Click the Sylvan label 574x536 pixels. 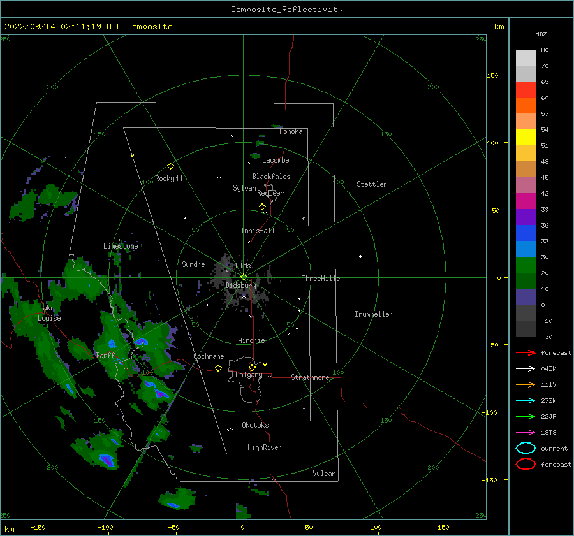coord(244,188)
